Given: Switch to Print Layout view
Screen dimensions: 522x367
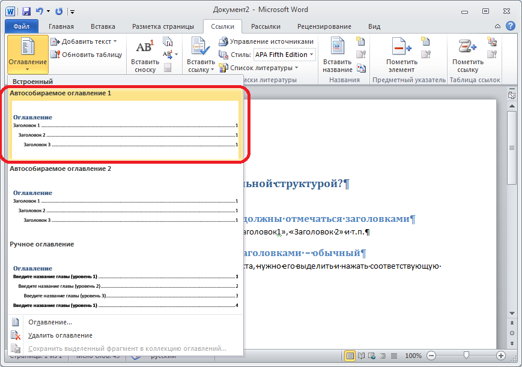Looking at the screenshot, I should pyautogui.click(x=351, y=356).
